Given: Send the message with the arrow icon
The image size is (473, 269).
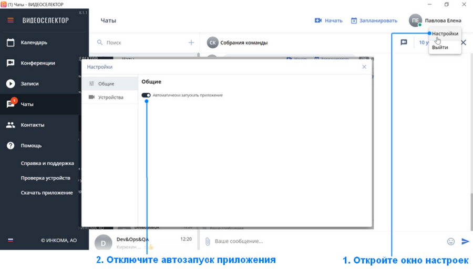Looking at the screenshot, I should [465, 241].
